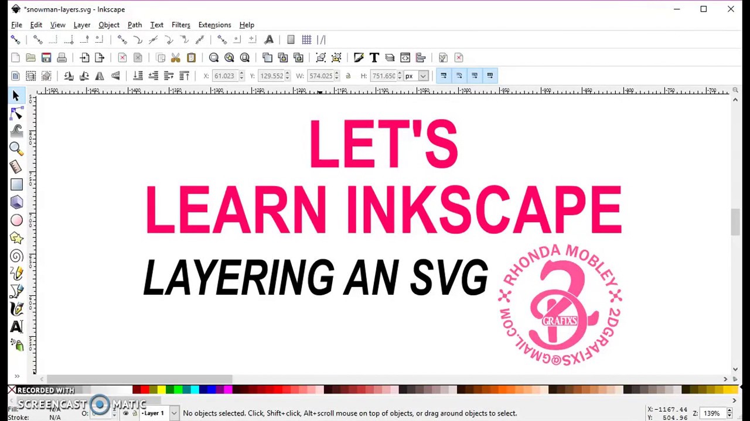Open the Filters menu

(181, 25)
